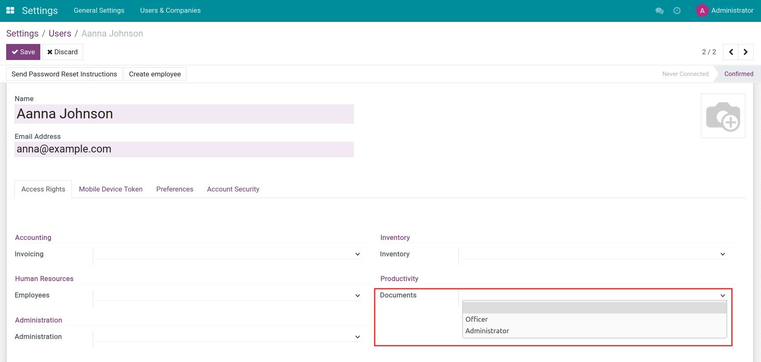Viewport: 761px width, 362px height.
Task: Expand the Inventory access dropdown
Action: coord(594,254)
